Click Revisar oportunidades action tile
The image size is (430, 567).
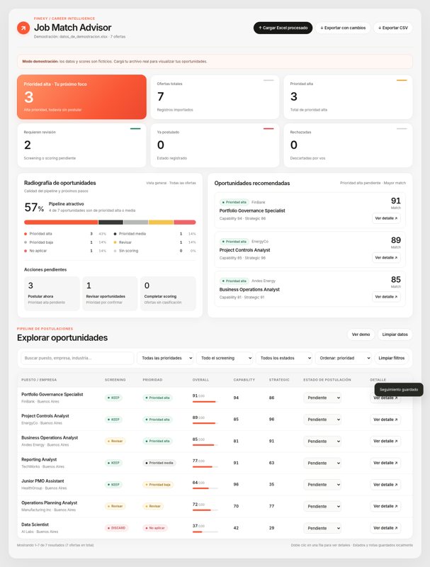pos(110,293)
